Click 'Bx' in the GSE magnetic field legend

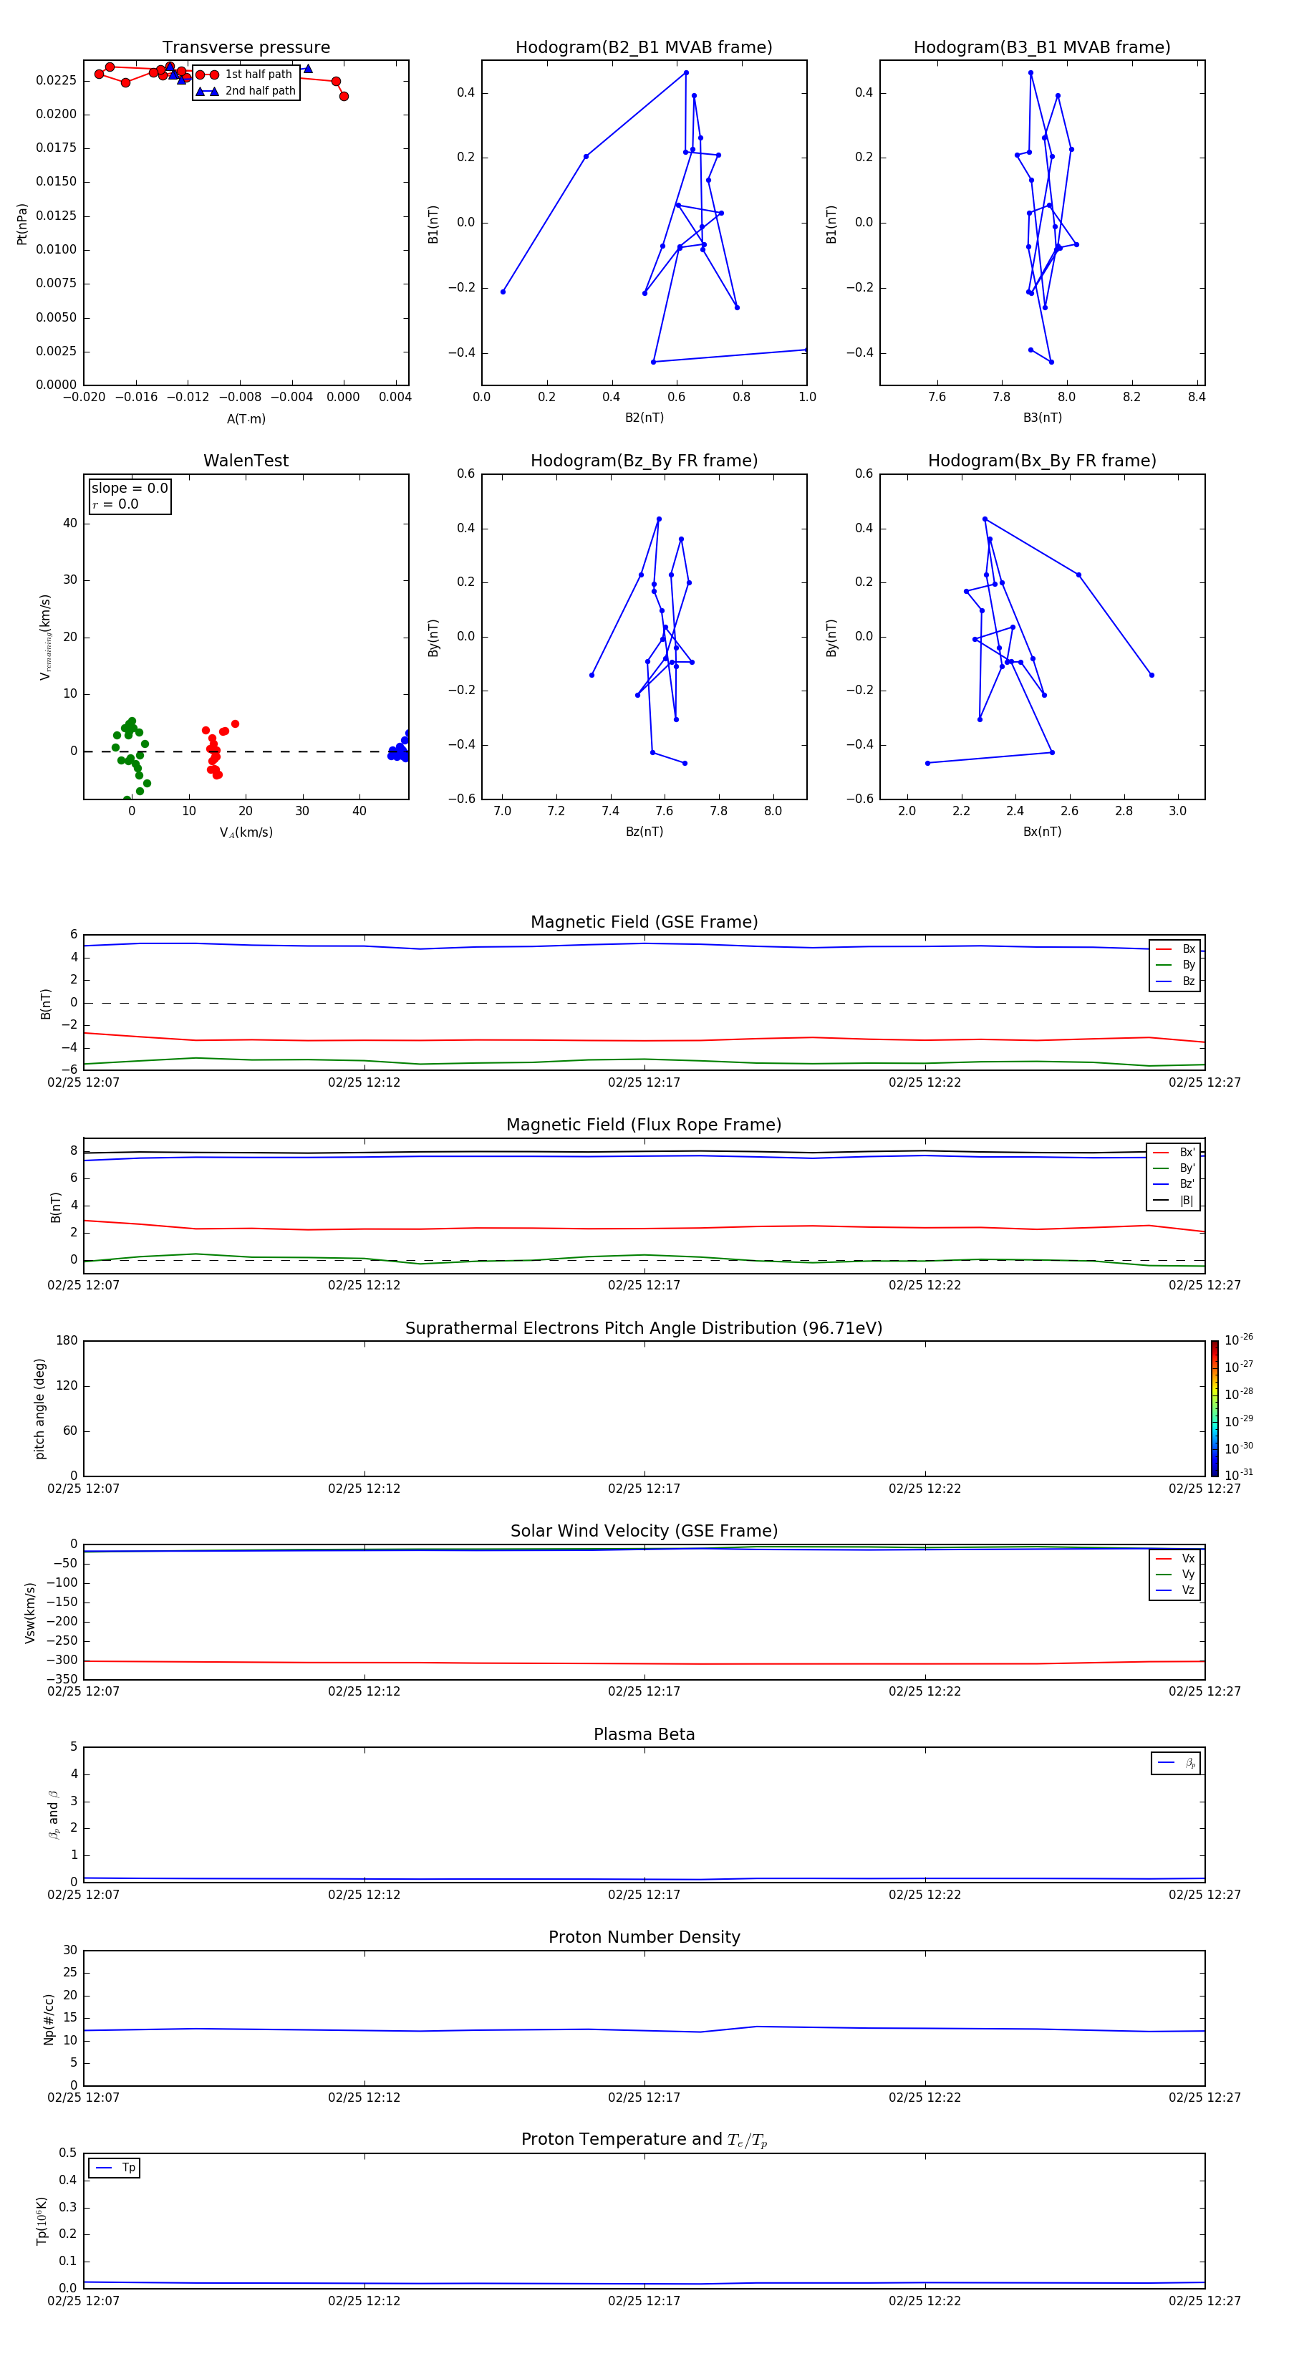(x=1175, y=949)
